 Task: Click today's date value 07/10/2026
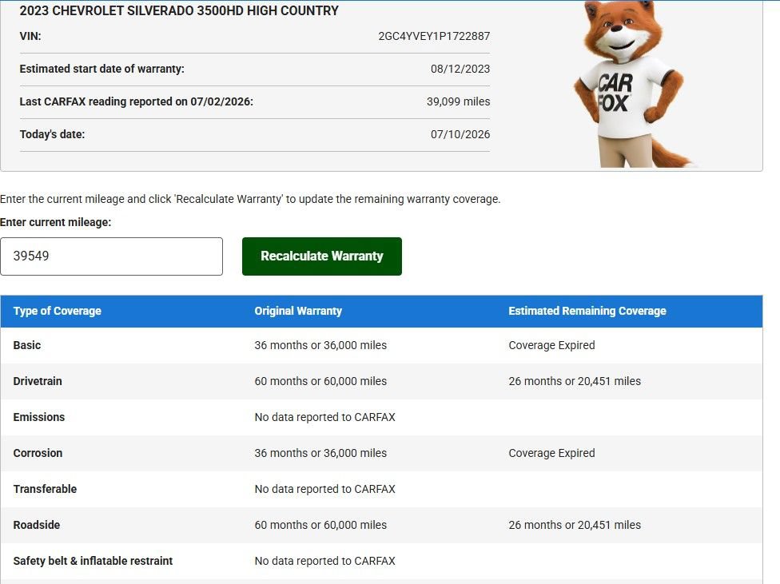pyautogui.click(x=460, y=134)
